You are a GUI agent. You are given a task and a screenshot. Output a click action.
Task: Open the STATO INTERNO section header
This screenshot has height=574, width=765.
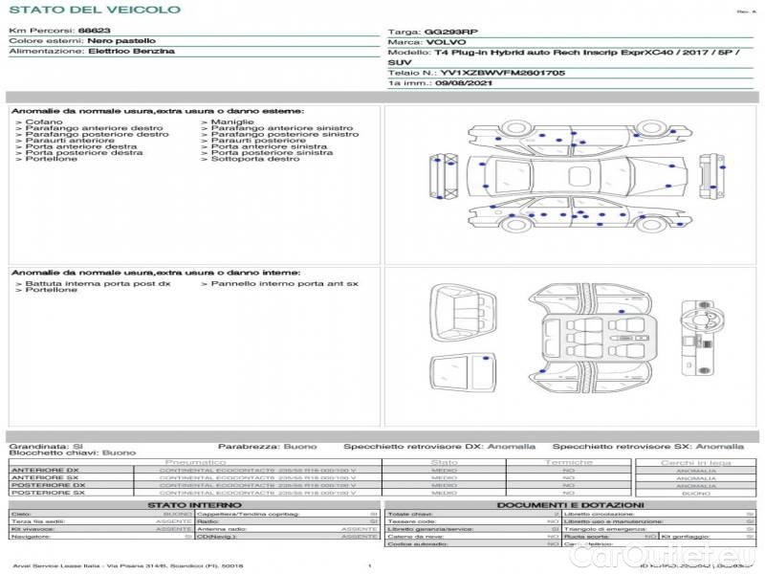194,505
